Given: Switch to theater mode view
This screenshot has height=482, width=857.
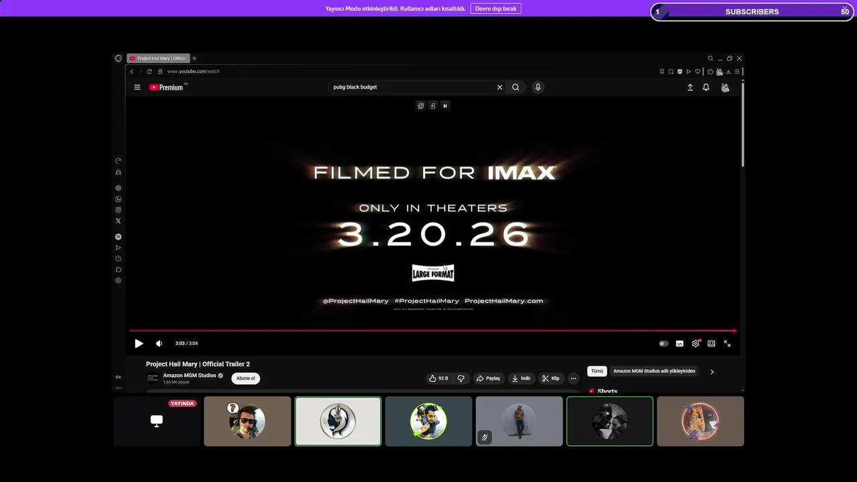Looking at the screenshot, I should 711,343.
